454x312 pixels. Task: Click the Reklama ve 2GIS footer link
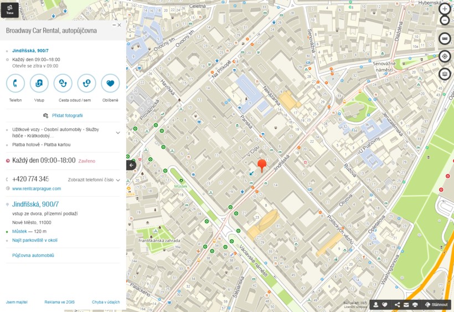pyautogui.click(x=59, y=302)
